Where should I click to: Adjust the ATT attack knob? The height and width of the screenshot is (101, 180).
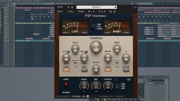(66, 58)
